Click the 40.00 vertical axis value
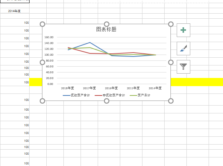The width and height of the screenshot is (223, 166). point(50,72)
